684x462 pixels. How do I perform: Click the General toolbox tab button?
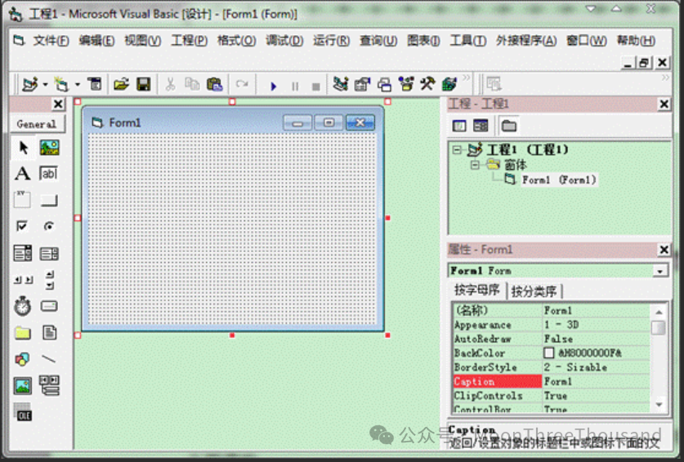tap(37, 124)
